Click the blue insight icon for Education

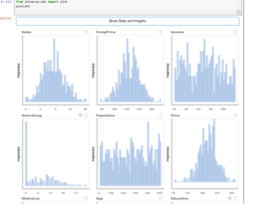pyautogui.click(x=230, y=198)
